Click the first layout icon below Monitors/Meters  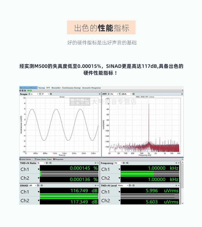(20, 91)
